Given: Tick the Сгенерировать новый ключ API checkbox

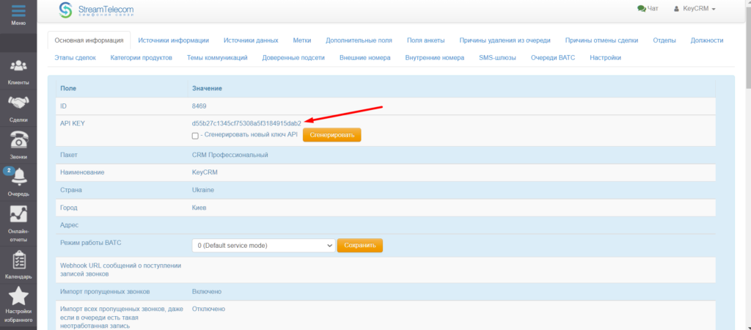Looking at the screenshot, I should [x=195, y=136].
